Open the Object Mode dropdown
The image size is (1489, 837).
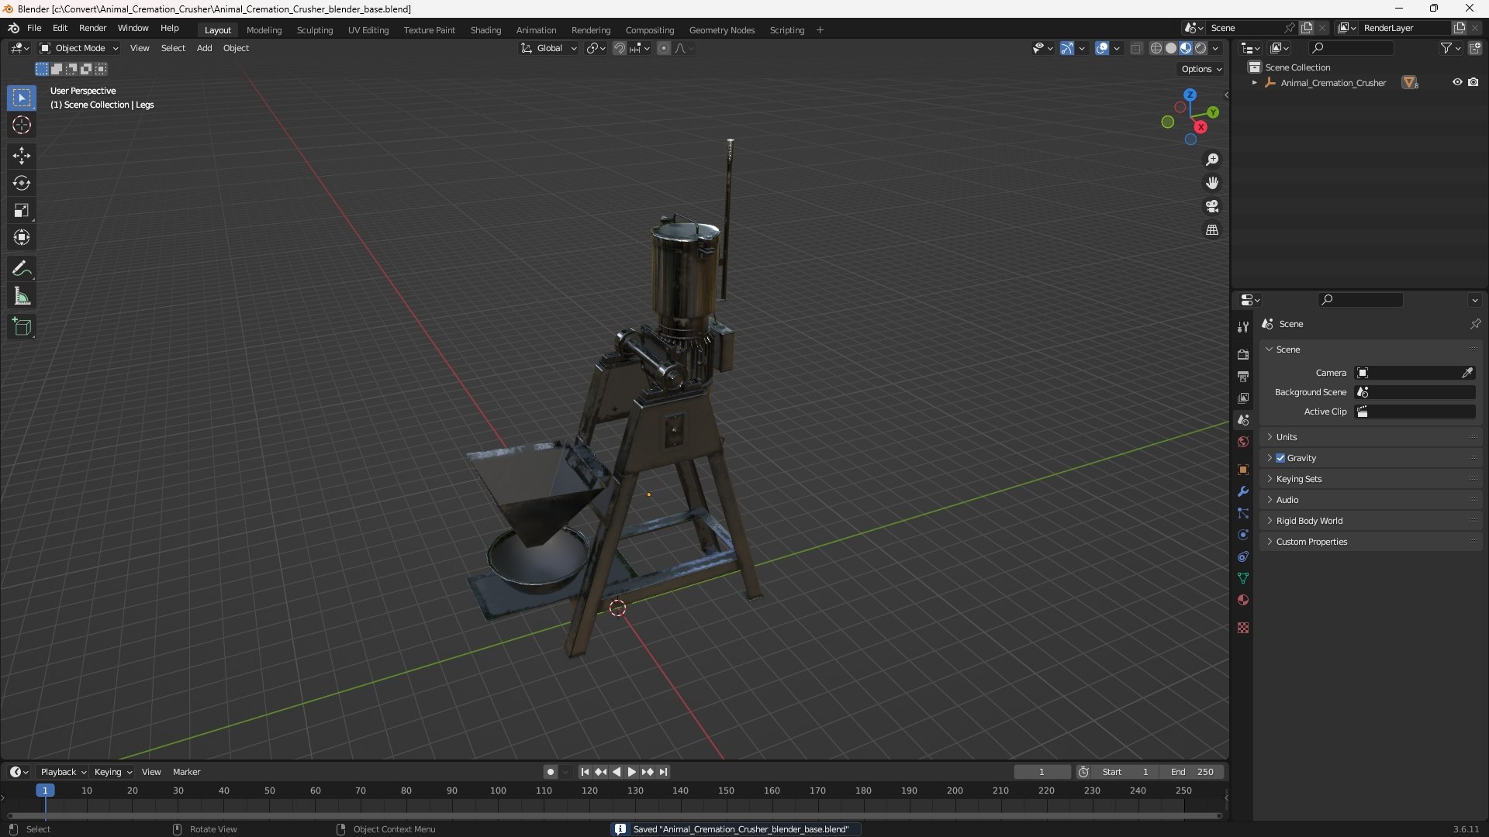coord(79,48)
